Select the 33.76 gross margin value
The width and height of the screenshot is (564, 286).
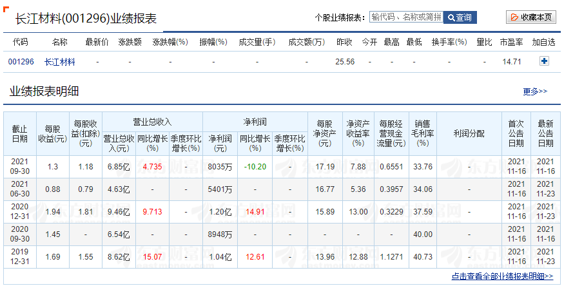(423, 167)
